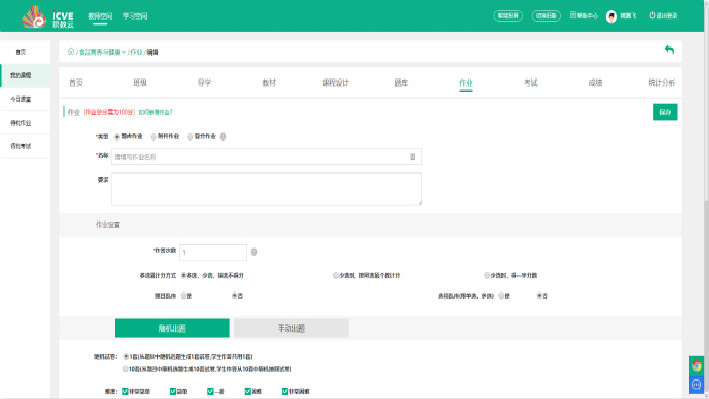Open 今日课堂 in the left sidebar
This screenshot has width=709, height=399.
[x=21, y=99]
